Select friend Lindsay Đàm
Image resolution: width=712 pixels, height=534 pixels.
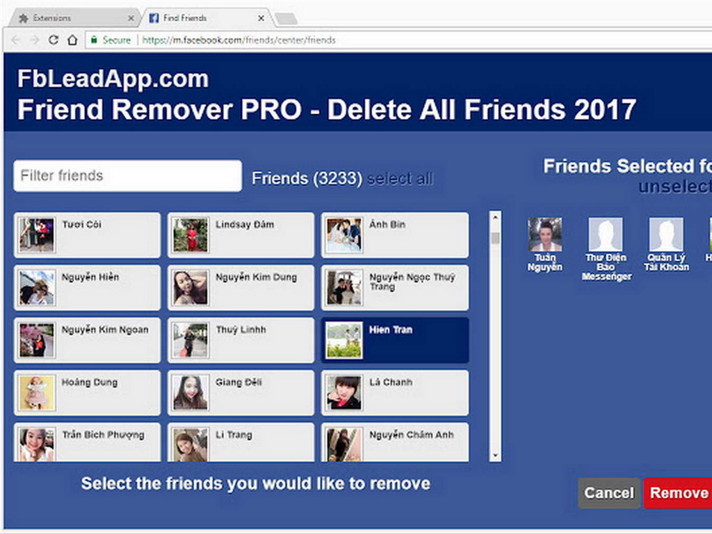pyautogui.click(x=241, y=235)
